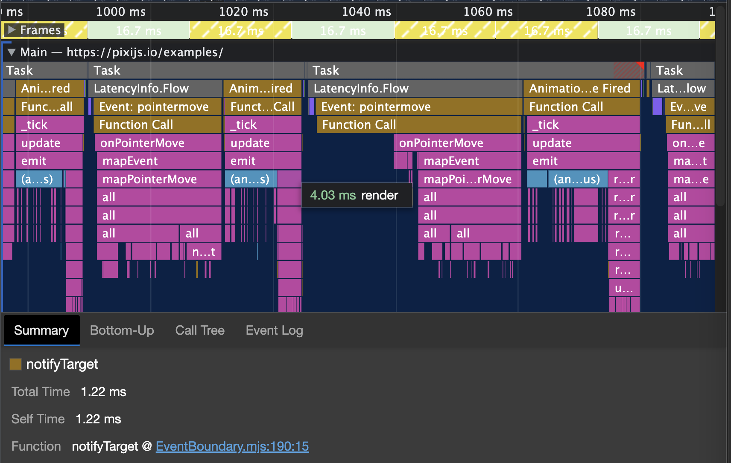Open EventBoundary.mjs:190:15 source link
The image size is (731, 463).
[232, 446]
